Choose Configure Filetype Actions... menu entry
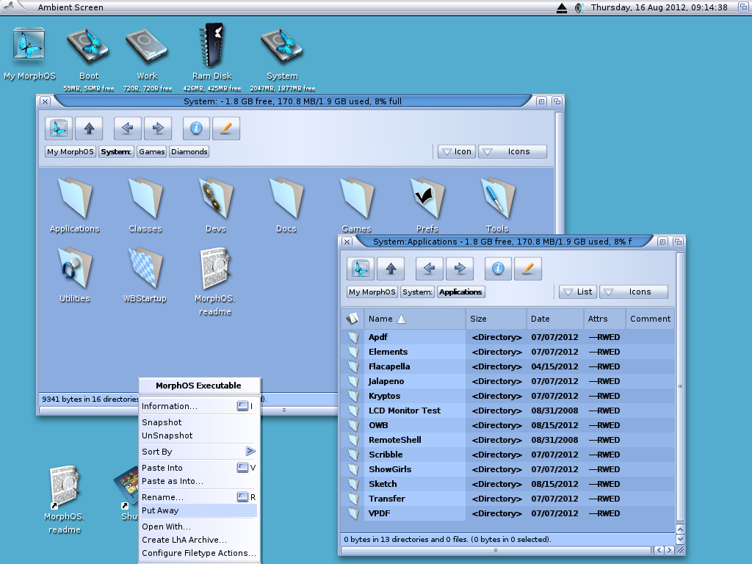 pos(198,553)
